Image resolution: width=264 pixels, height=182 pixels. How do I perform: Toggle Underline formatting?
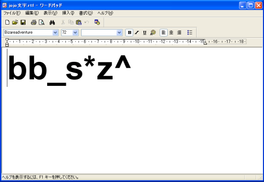pyautogui.click(x=145, y=32)
